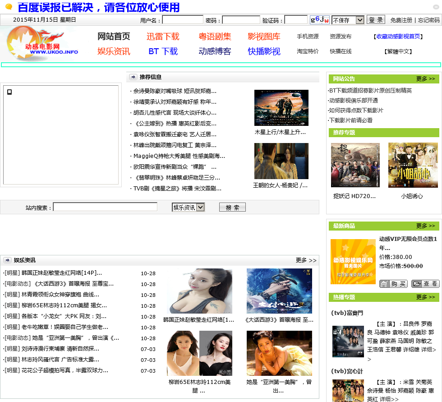Open the 不保存 login persistence dropdown
The height and width of the screenshot is (402, 442).
click(348, 20)
